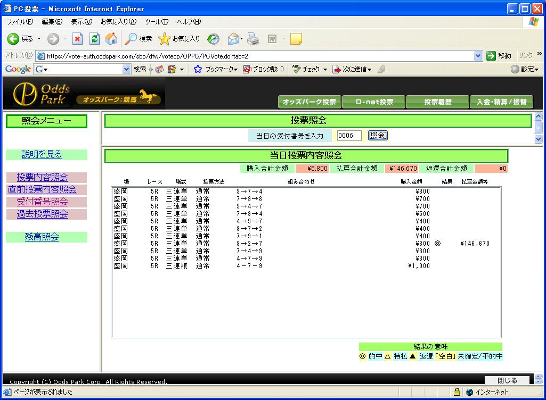Switch to オッズパーク投票 tab
546x400 pixels.
point(309,102)
